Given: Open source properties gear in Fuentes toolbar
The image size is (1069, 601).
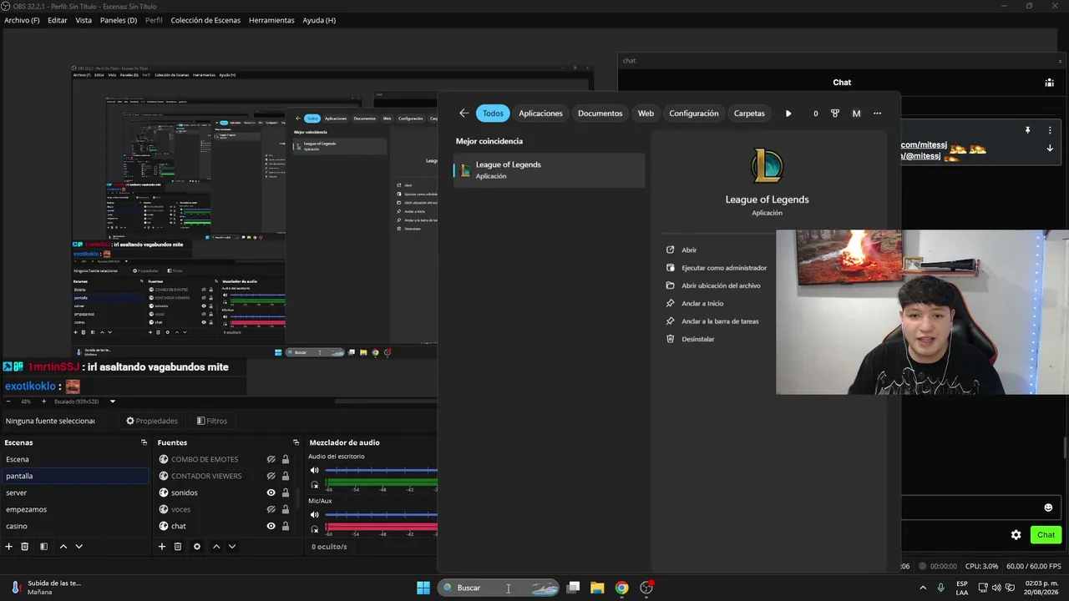Looking at the screenshot, I should (197, 547).
